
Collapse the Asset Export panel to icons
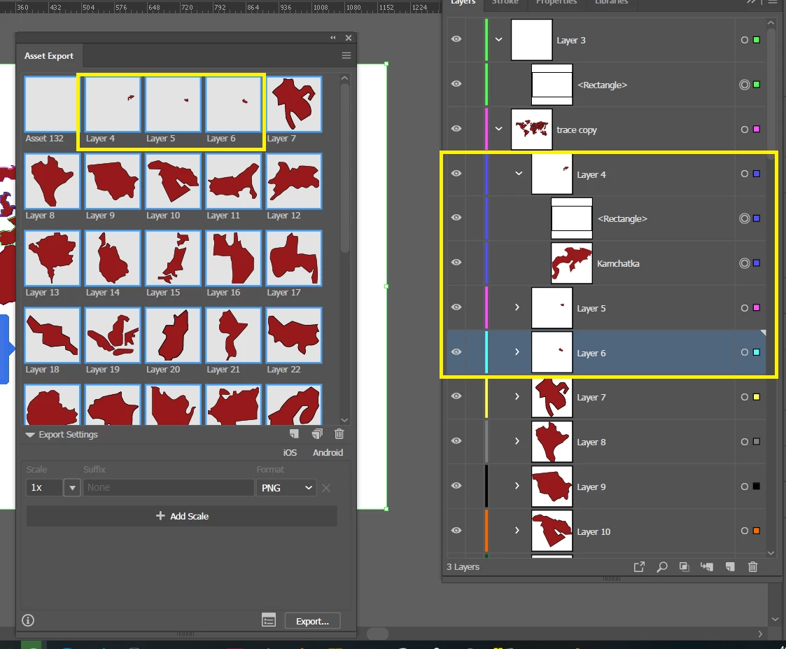(x=333, y=38)
